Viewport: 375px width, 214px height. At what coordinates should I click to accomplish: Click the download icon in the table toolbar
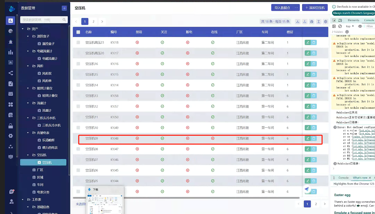[298, 22]
